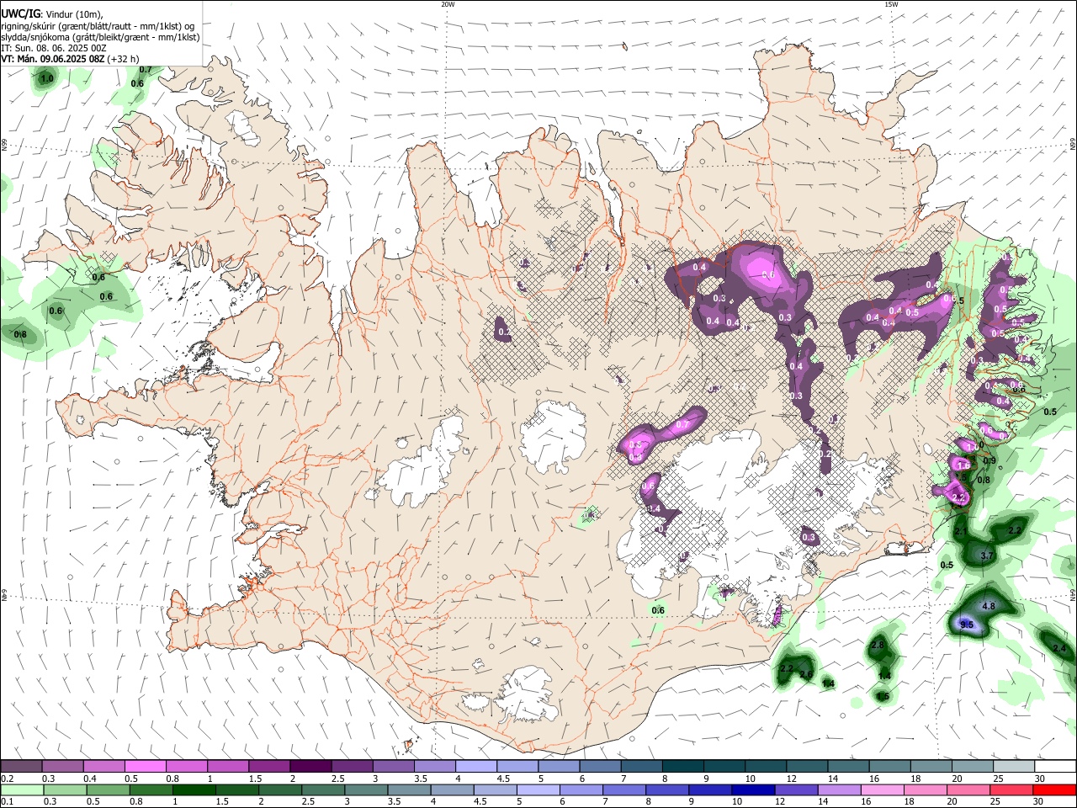Click the 20W longitude label
The height and width of the screenshot is (808, 1077).
(448, 4)
